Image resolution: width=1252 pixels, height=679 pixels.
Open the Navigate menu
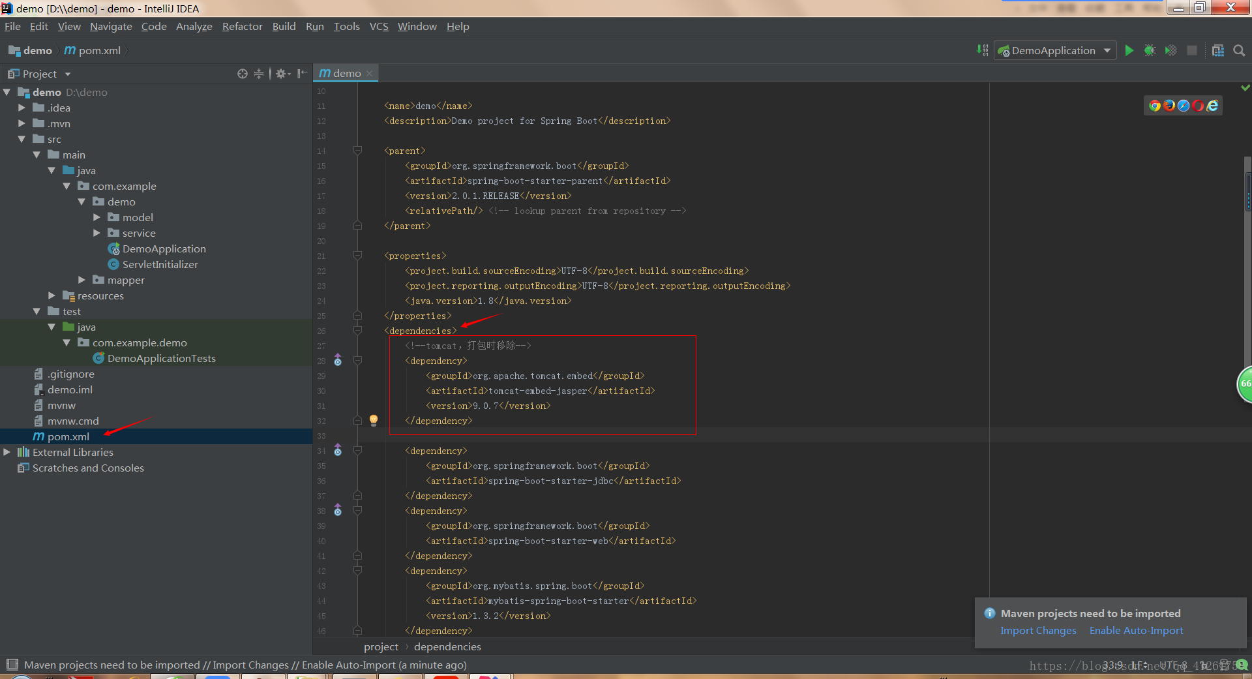tap(111, 26)
